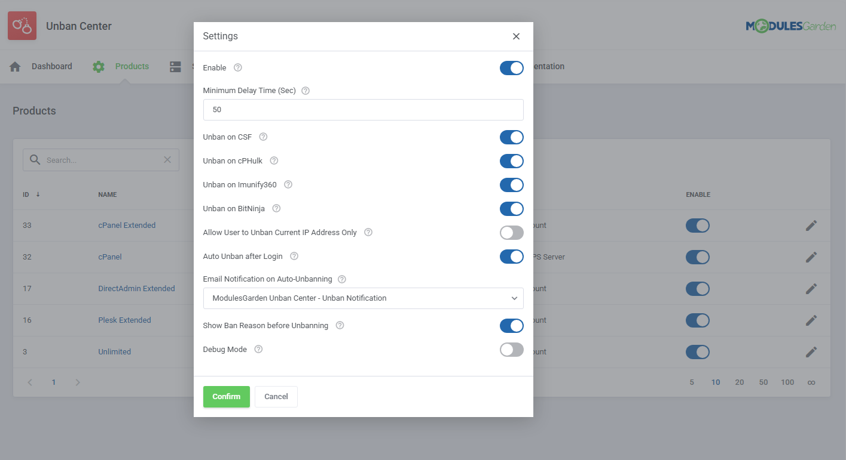Toggle Unban on BitNinja switch
This screenshot has width=846, height=460.
coord(512,209)
